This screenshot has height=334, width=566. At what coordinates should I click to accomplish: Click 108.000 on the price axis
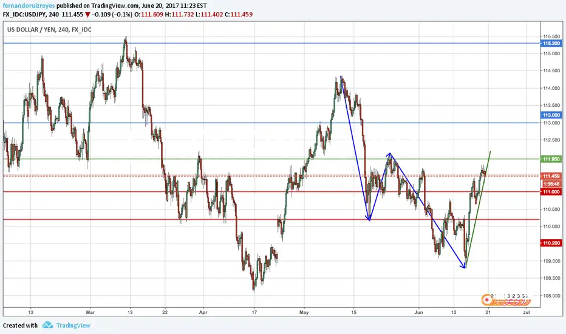coord(551,295)
